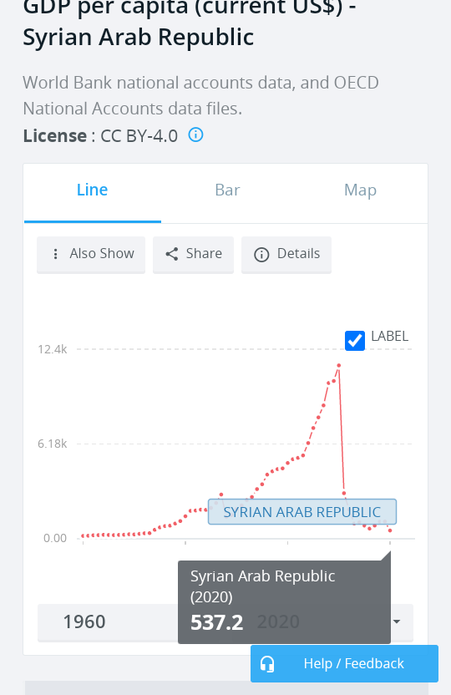Open the Share button
This screenshot has width=451, height=695.
click(193, 255)
